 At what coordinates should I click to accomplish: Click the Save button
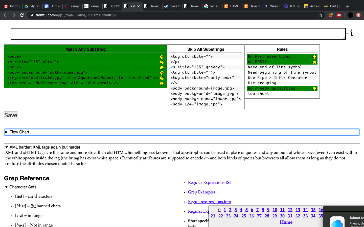point(11,115)
